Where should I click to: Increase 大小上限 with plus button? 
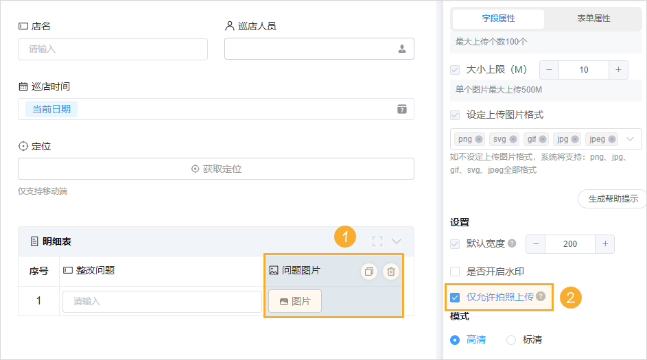tap(618, 70)
